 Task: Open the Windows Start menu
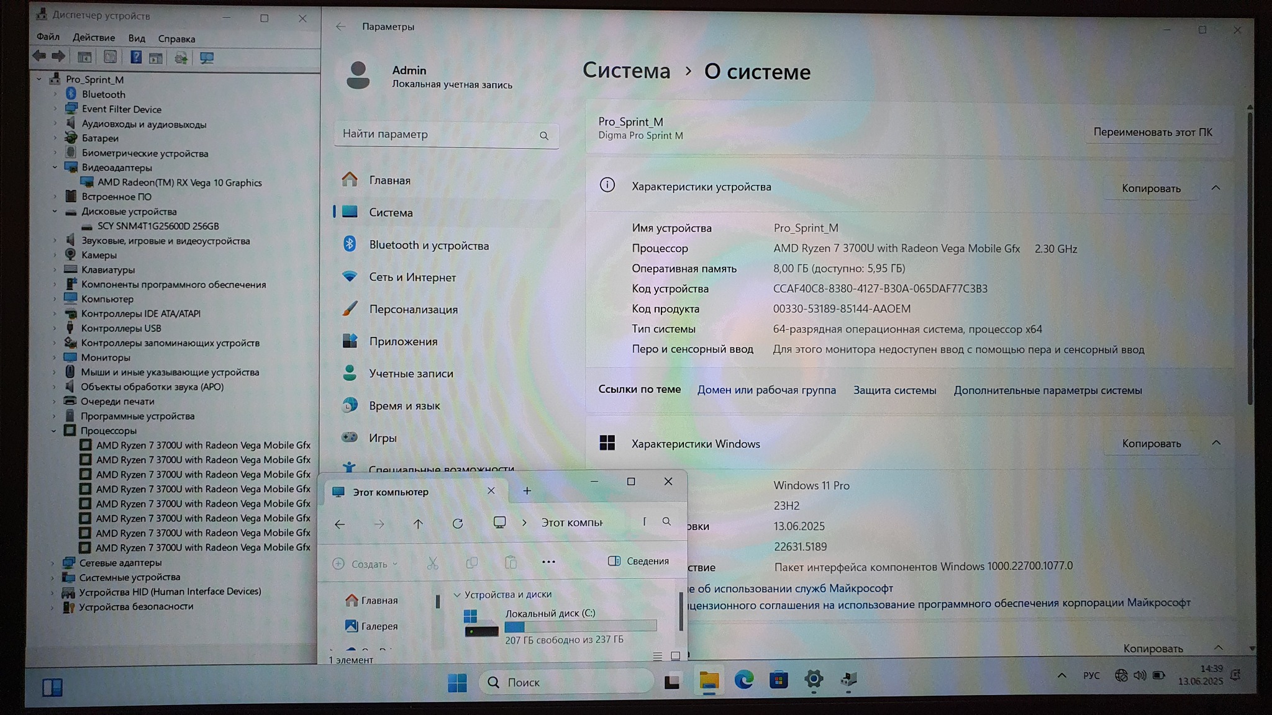tap(457, 682)
